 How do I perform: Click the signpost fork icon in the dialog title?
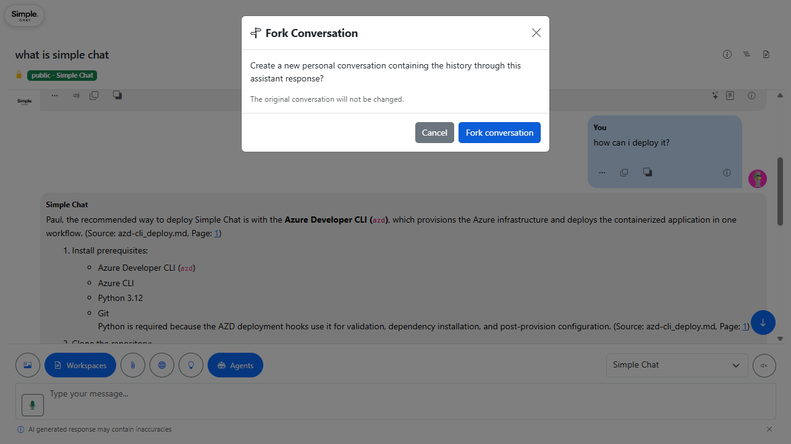(x=256, y=33)
